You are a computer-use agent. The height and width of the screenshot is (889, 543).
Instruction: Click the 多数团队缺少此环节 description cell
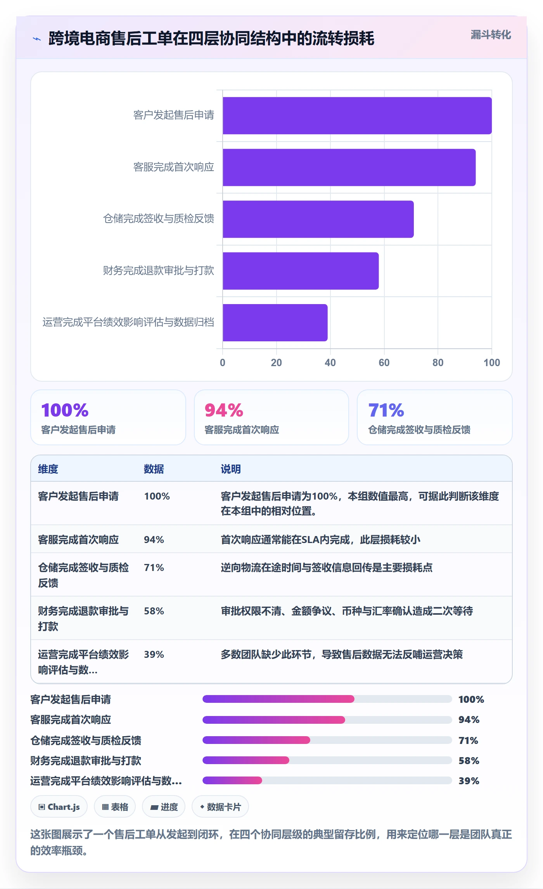pyautogui.click(x=342, y=654)
